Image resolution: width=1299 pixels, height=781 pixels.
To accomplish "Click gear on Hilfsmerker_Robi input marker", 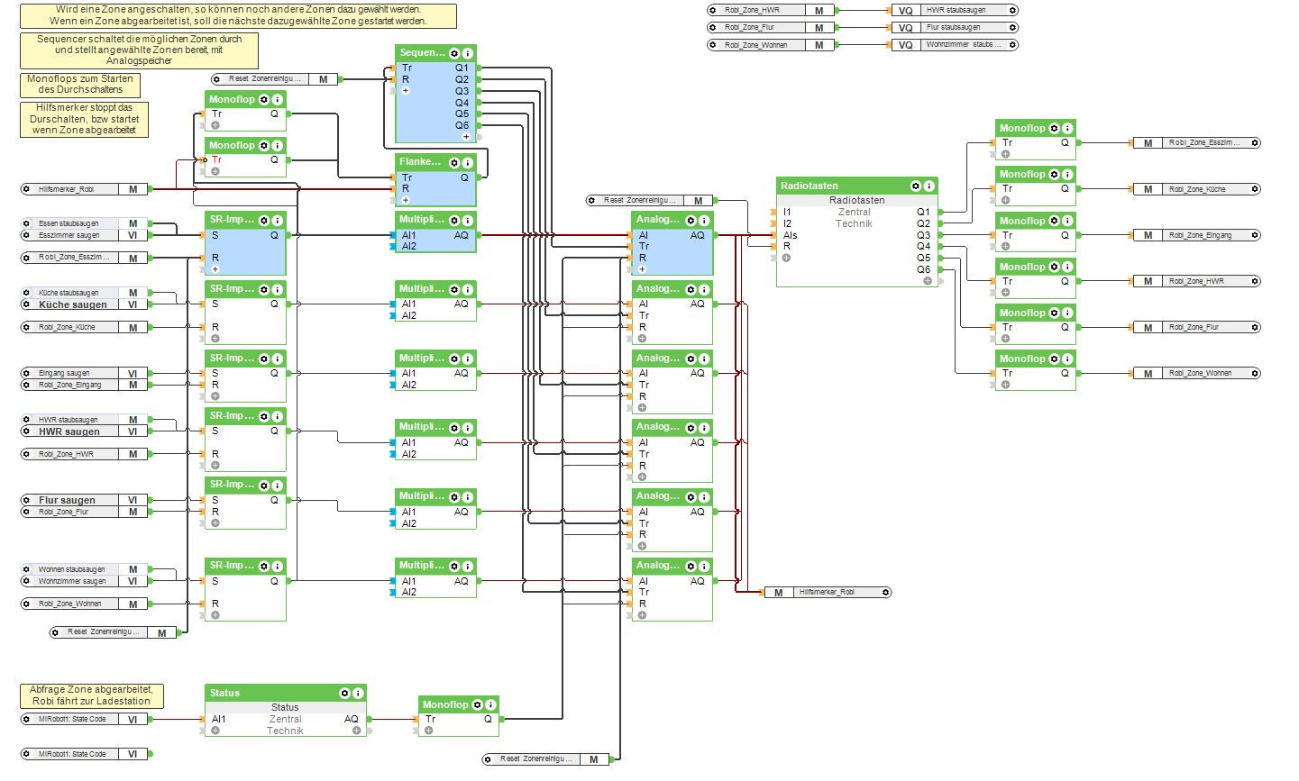I will click(26, 189).
